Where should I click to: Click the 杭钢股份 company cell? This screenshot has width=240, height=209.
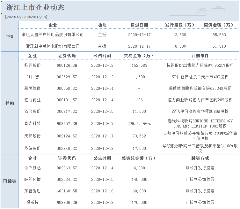click(33, 66)
